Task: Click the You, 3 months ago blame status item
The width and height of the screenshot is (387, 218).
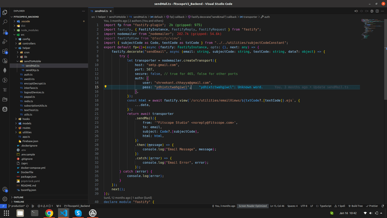Action: coord(223,206)
